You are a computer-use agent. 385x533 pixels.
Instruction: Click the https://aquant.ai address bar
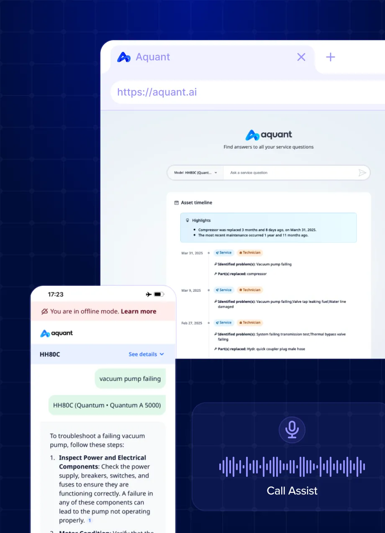(x=248, y=92)
